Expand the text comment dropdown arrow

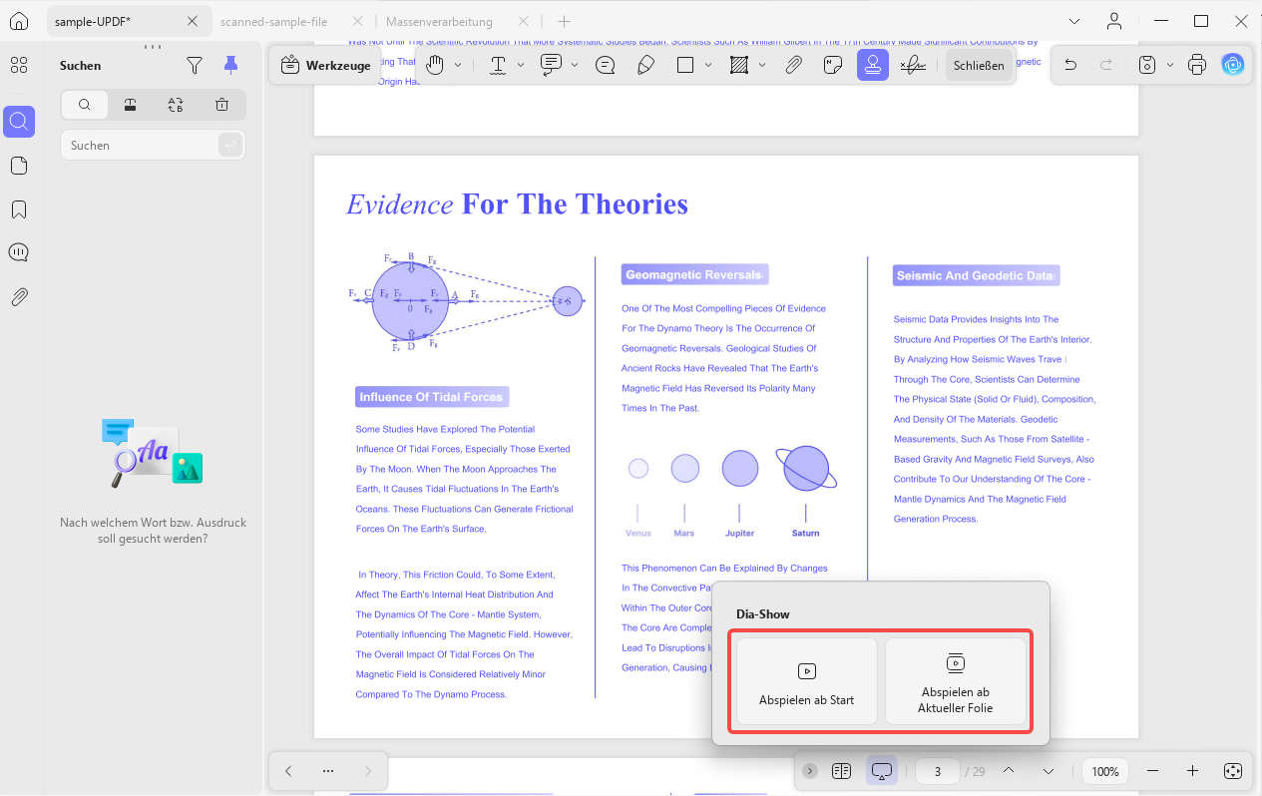click(575, 65)
